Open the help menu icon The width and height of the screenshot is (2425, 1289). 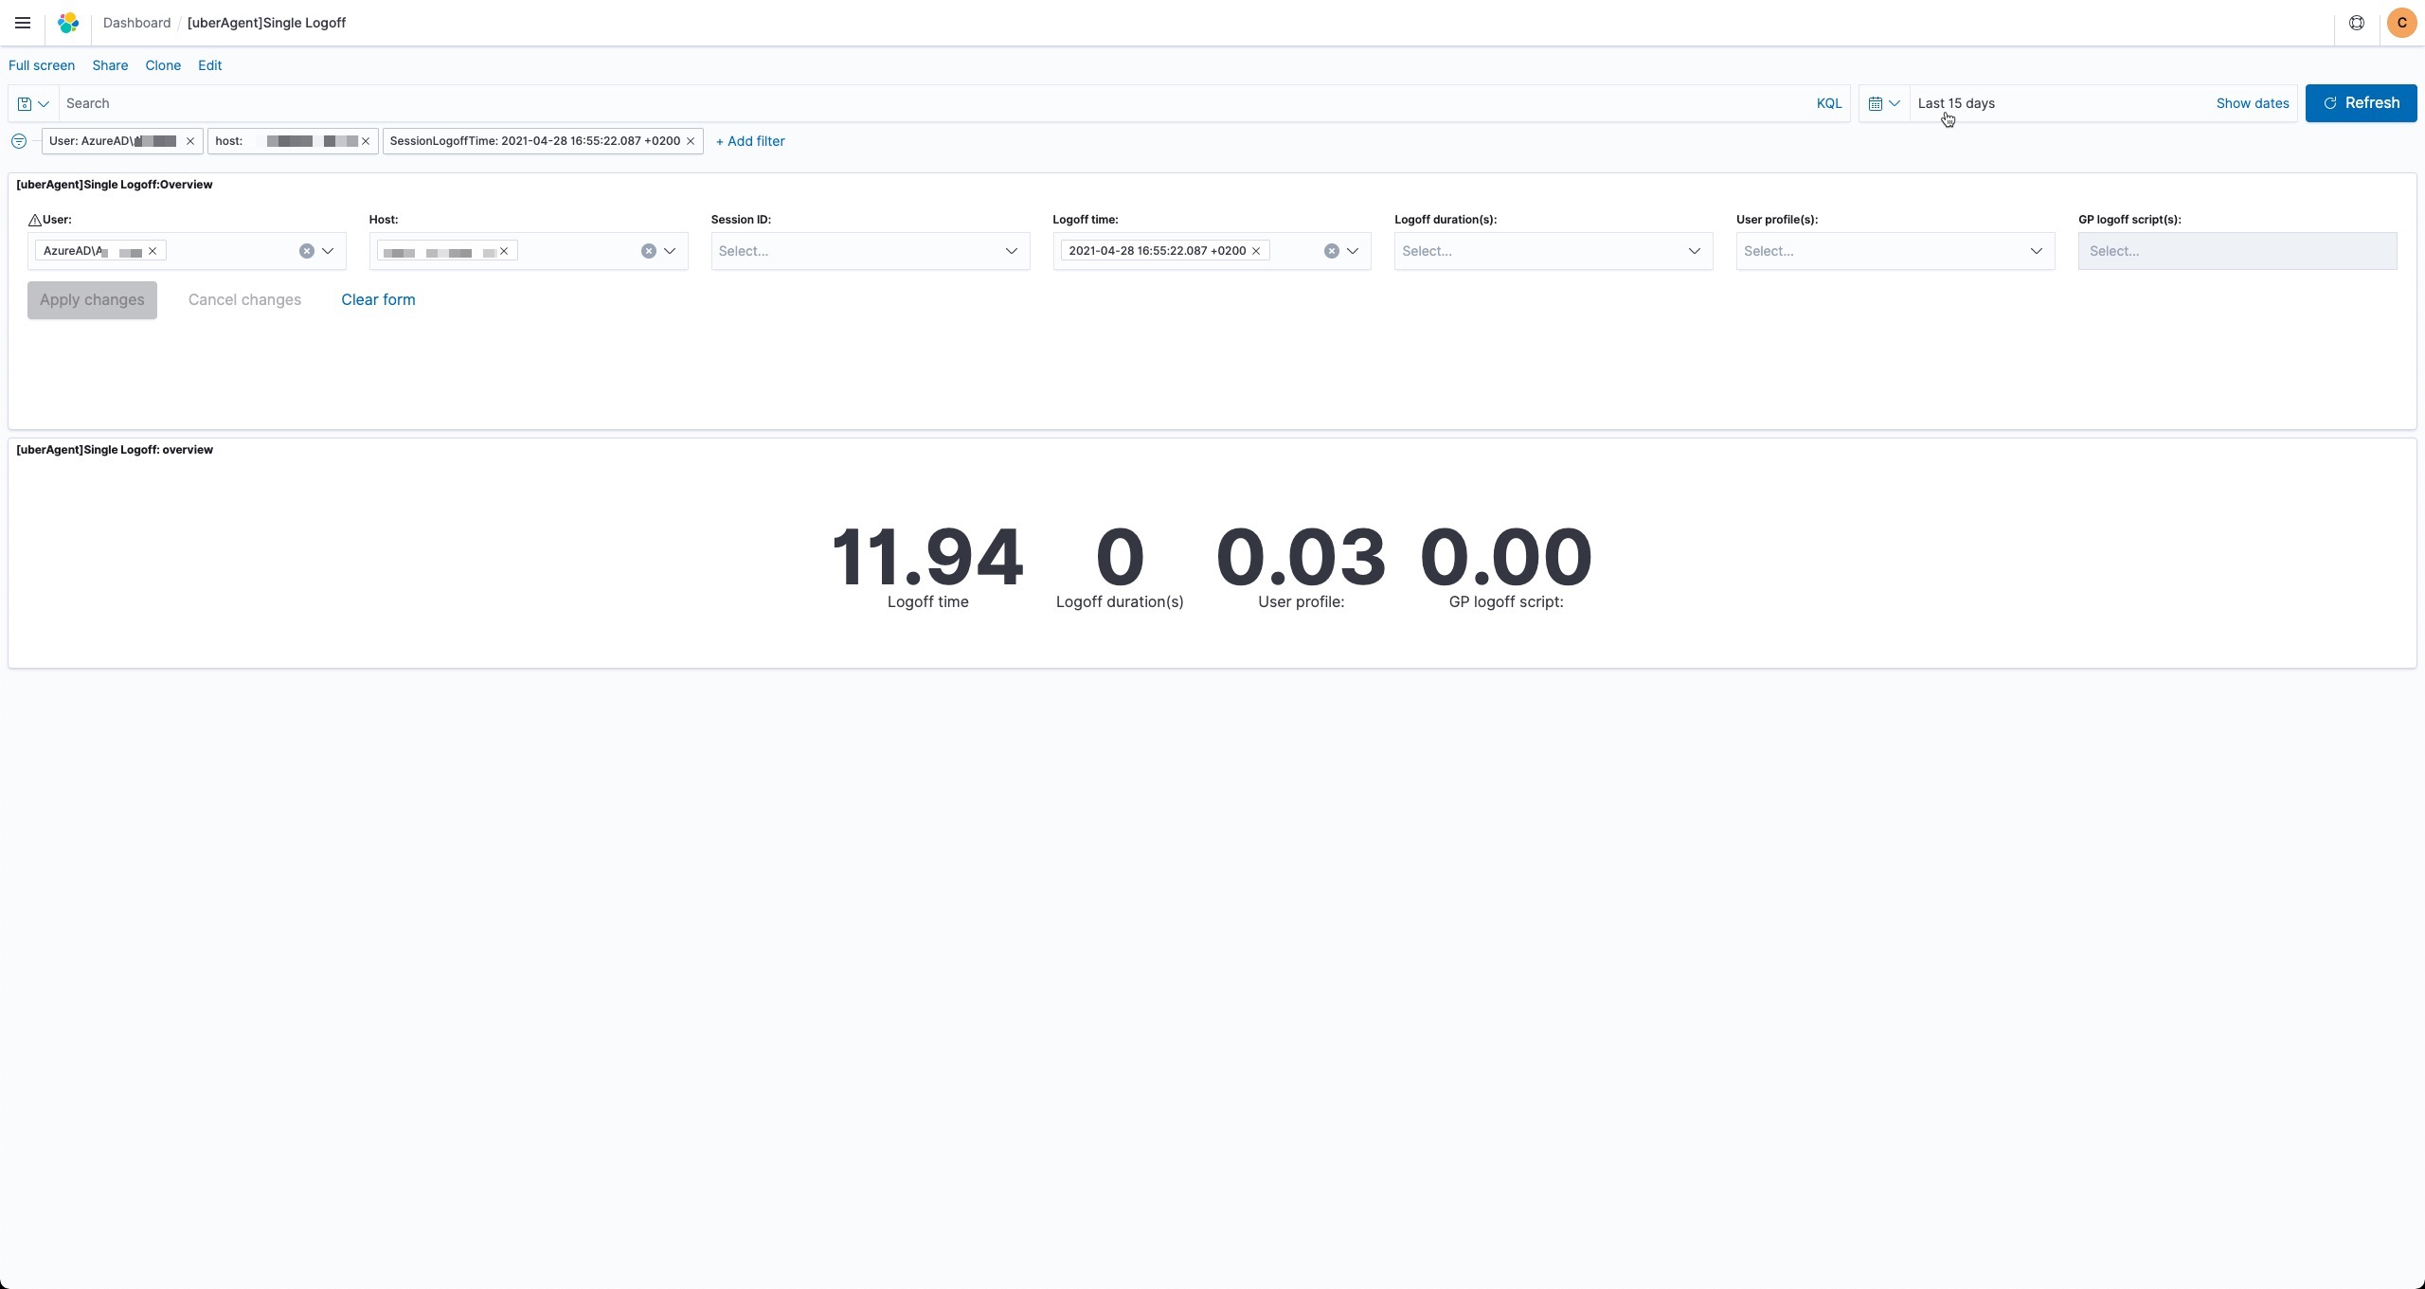pyautogui.click(x=2357, y=23)
